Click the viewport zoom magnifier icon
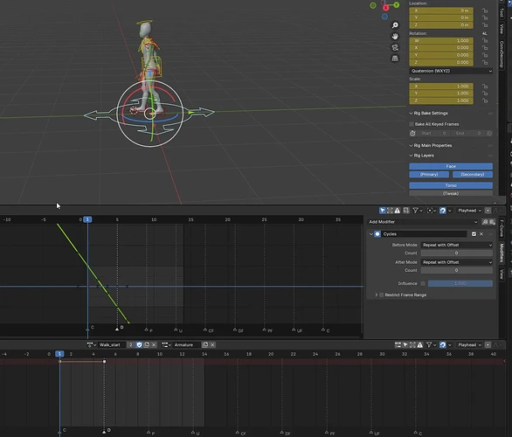 click(x=395, y=25)
